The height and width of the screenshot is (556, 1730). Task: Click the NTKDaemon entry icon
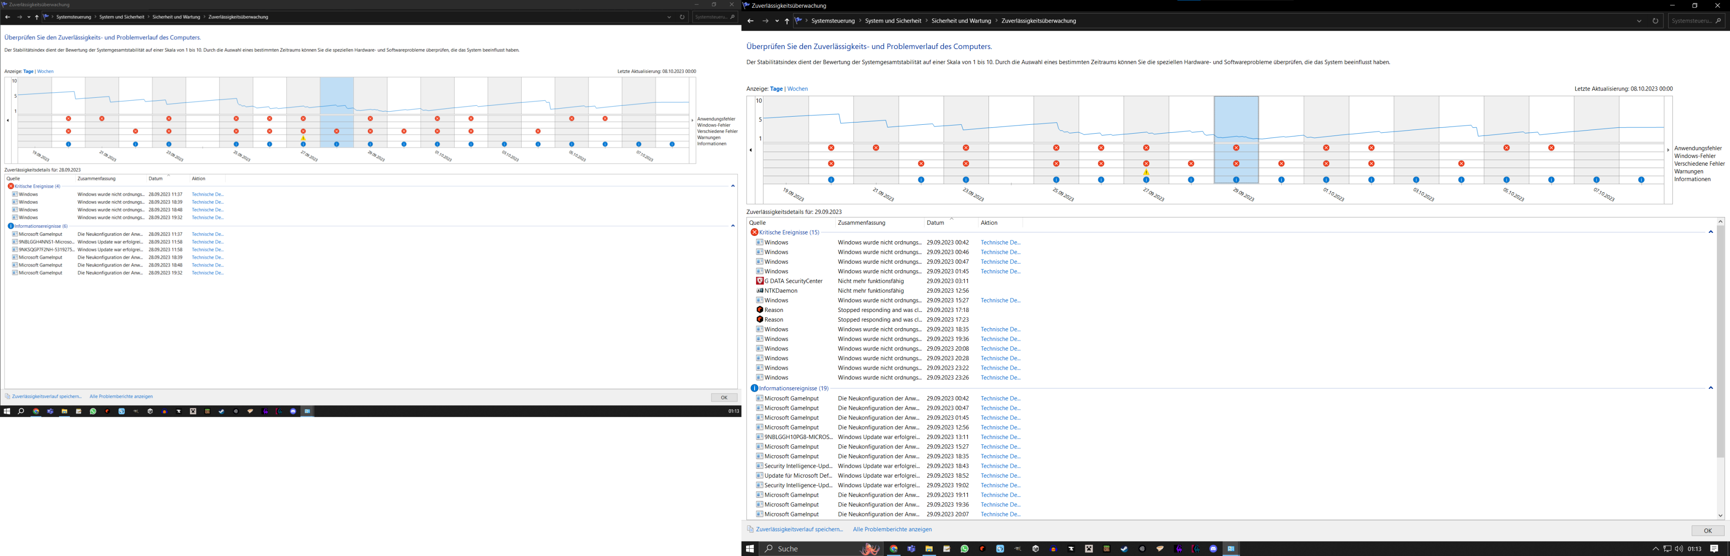760,291
